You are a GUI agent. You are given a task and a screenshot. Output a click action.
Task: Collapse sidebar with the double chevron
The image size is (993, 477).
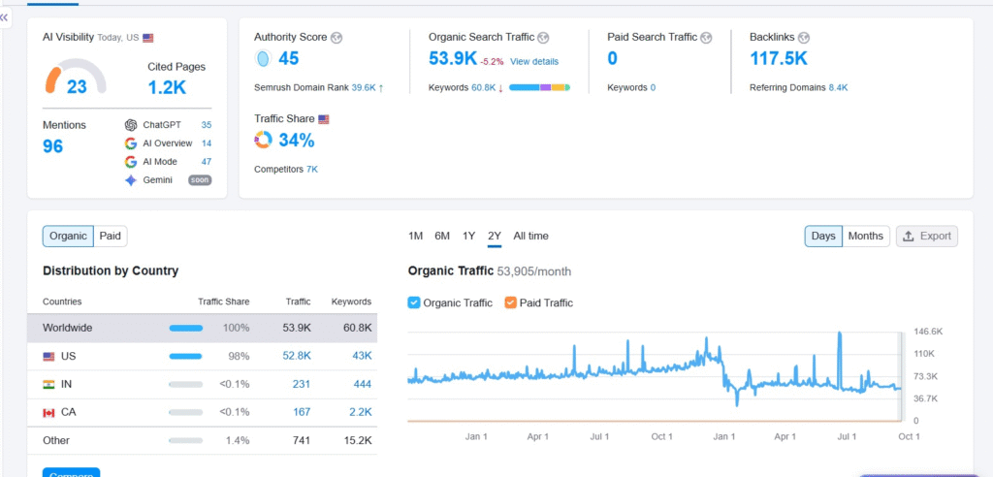tap(5, 17)
